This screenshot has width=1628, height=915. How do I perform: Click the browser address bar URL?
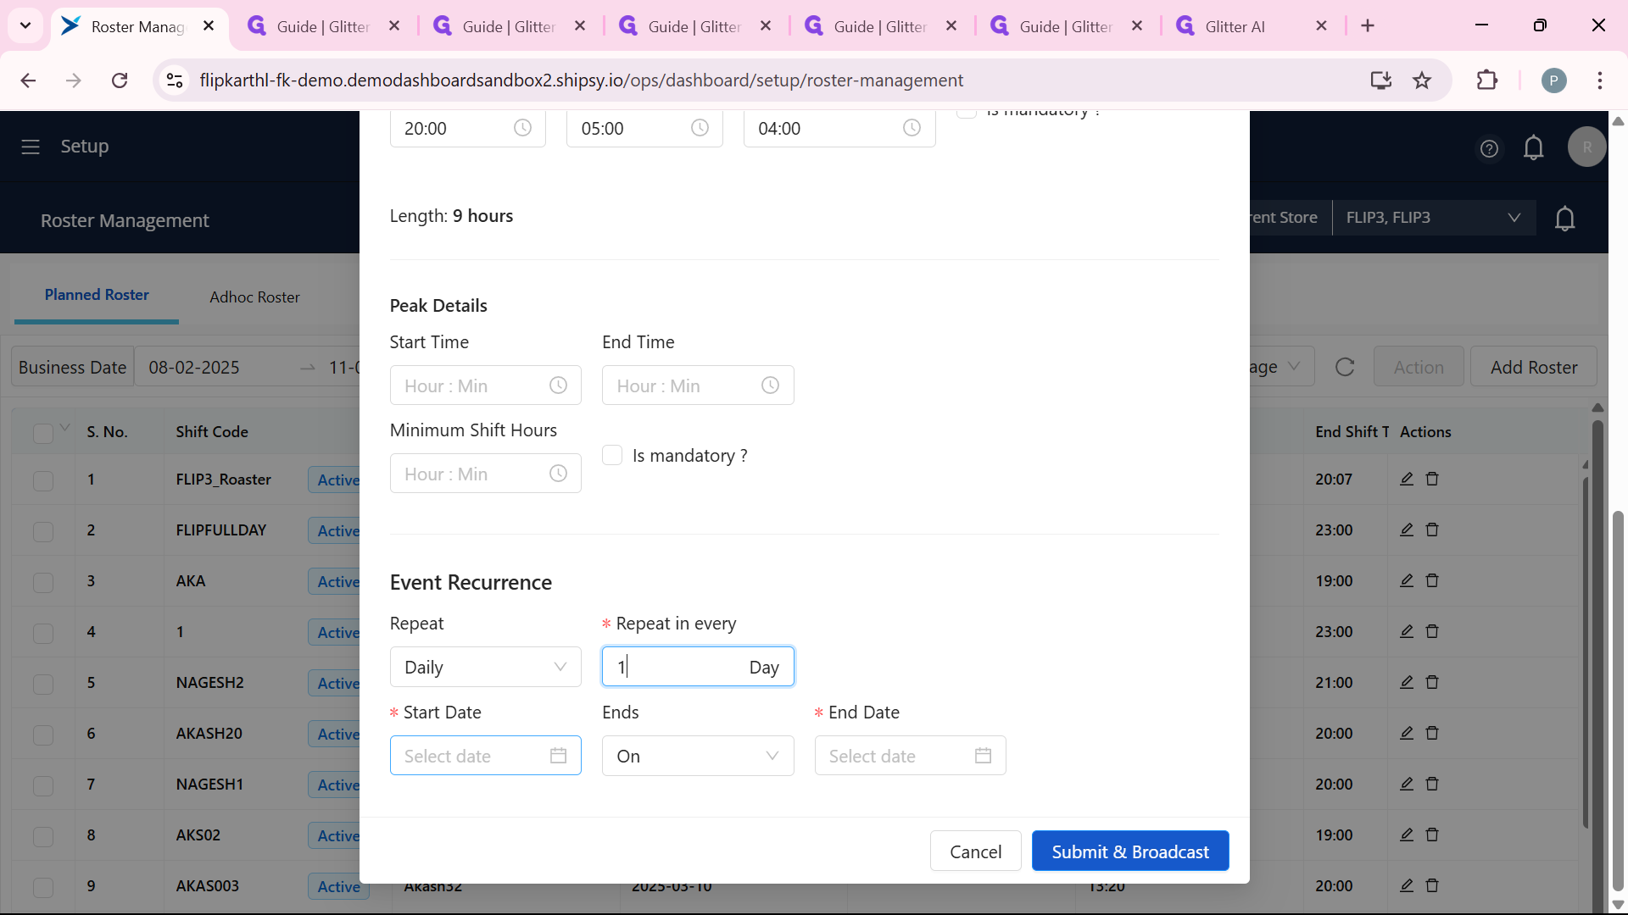click(x=581, y=80)
